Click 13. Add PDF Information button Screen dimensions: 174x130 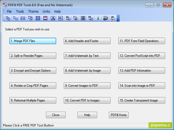[x=142, y=71]
